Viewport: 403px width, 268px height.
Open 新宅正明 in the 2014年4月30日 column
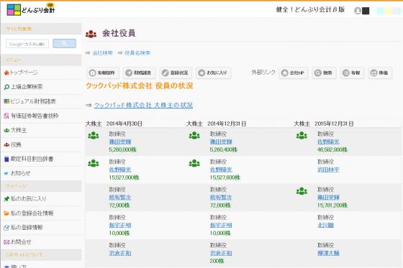click(120, 225)
